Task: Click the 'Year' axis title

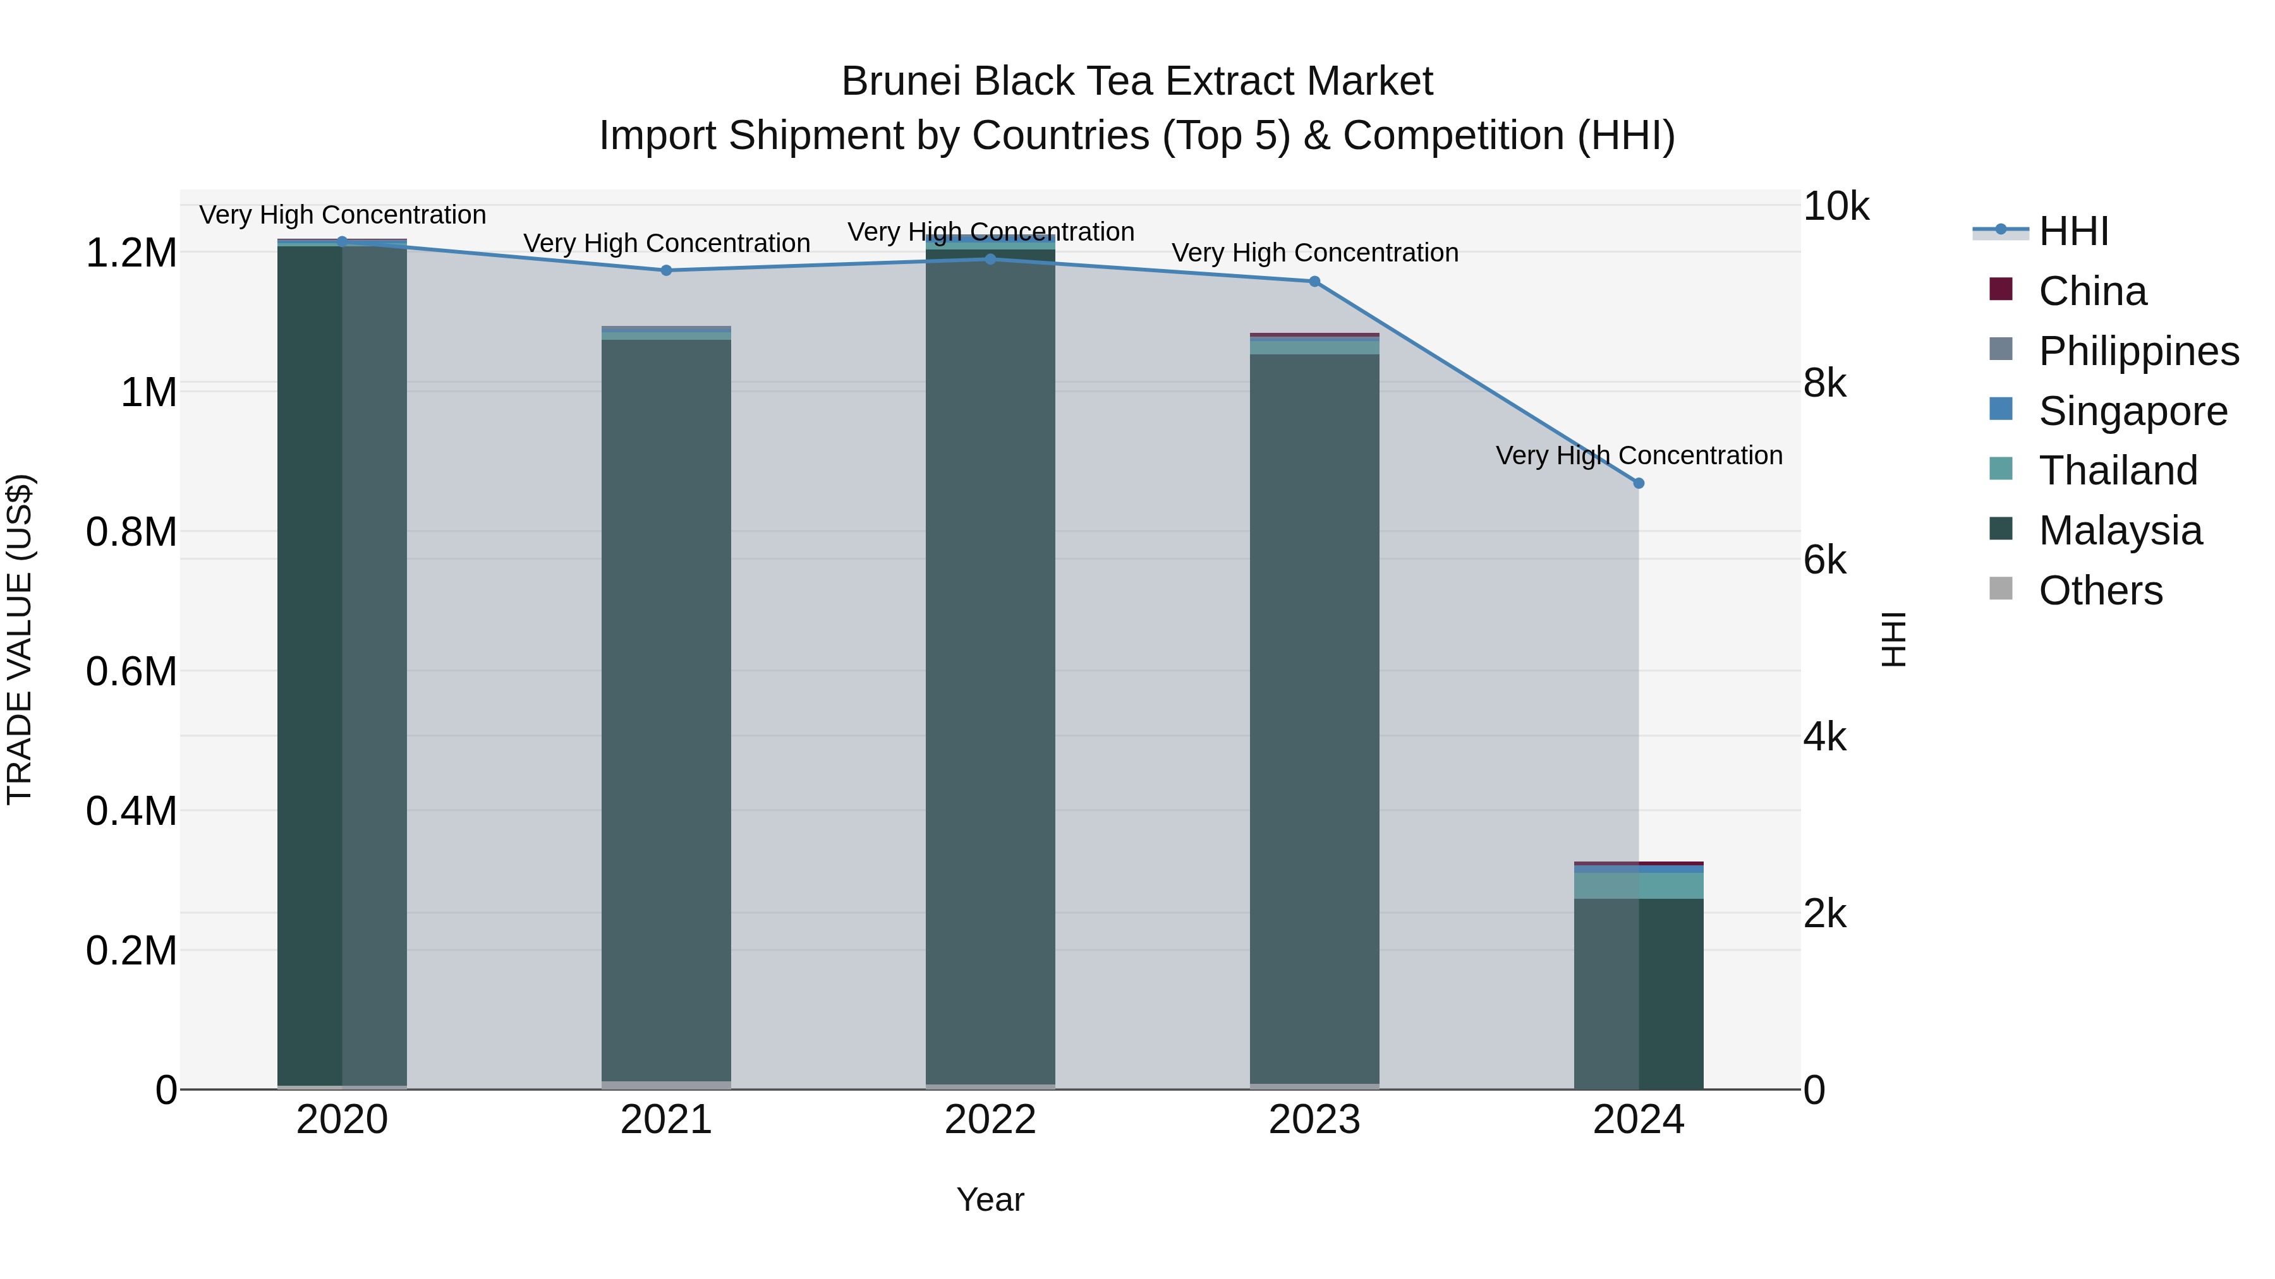Action: [x=990, y=1199]
